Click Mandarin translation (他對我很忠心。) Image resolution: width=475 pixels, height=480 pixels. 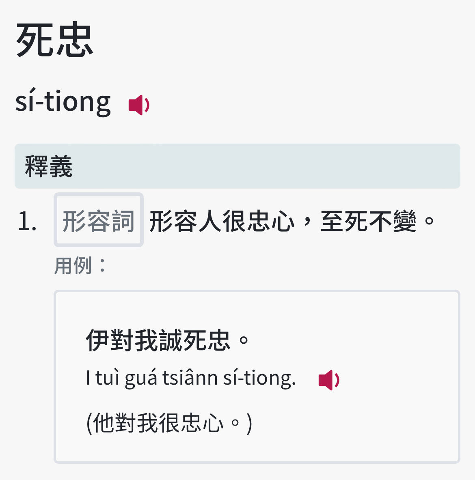tap(169, 423)
